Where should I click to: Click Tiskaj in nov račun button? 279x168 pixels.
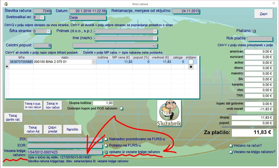53,105
